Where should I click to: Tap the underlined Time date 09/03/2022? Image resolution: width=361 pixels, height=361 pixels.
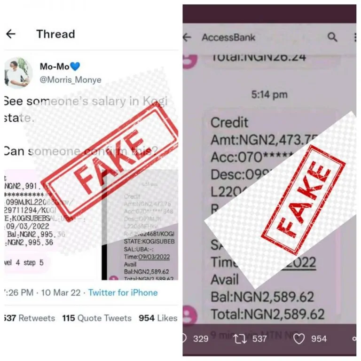coord(154,257)
